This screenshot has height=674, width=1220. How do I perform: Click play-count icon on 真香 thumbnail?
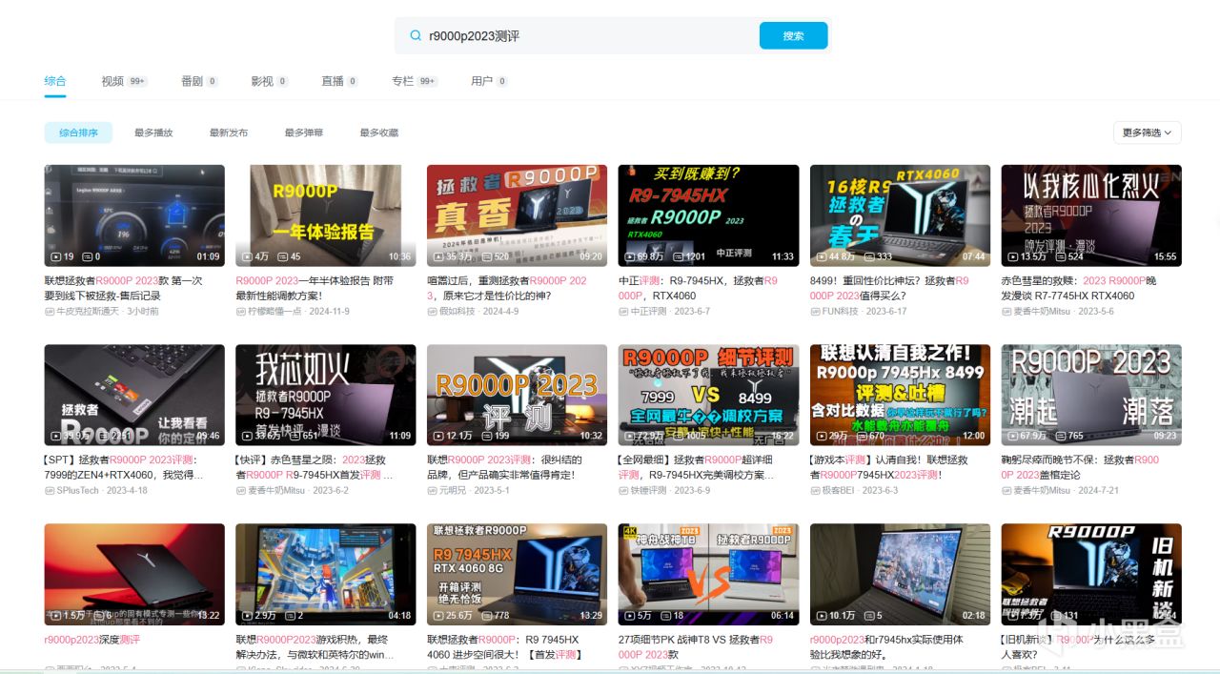click(439, 256)
